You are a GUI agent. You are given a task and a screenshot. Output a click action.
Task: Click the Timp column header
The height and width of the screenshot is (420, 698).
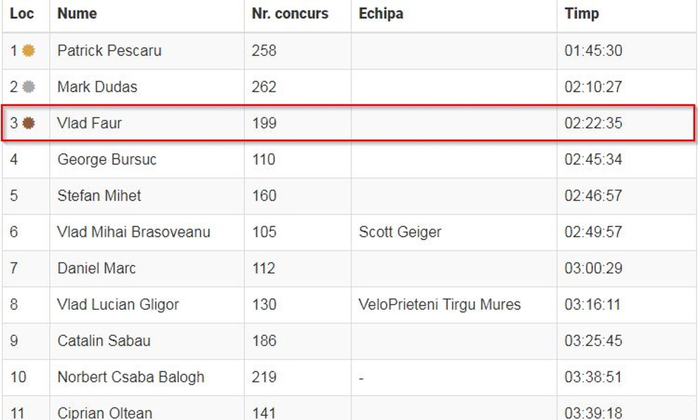(582, 14)
